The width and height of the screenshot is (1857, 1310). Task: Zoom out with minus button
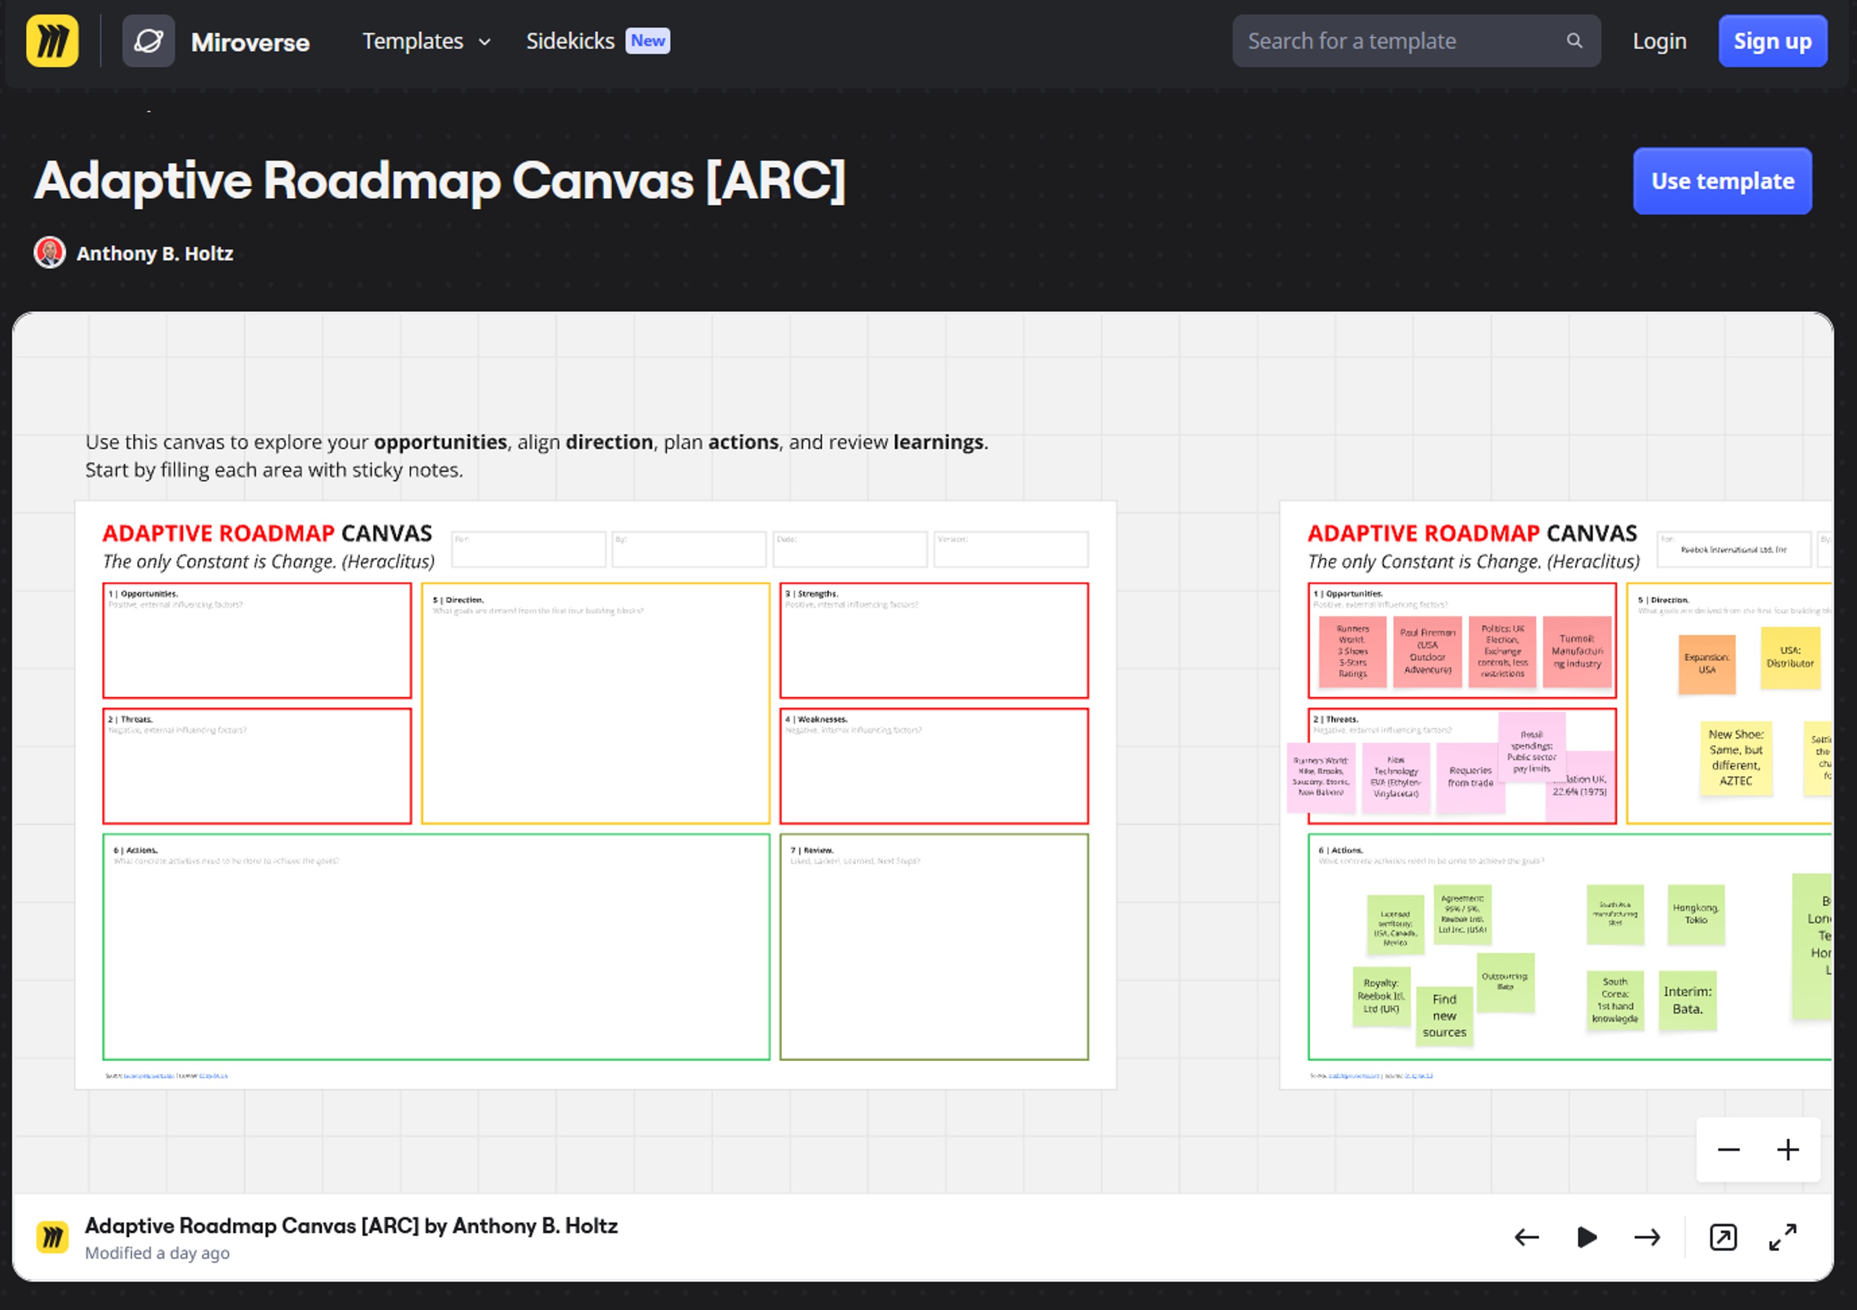coord(1728,1150)
